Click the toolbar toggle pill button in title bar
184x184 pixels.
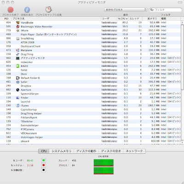click(x=180, y=2)
